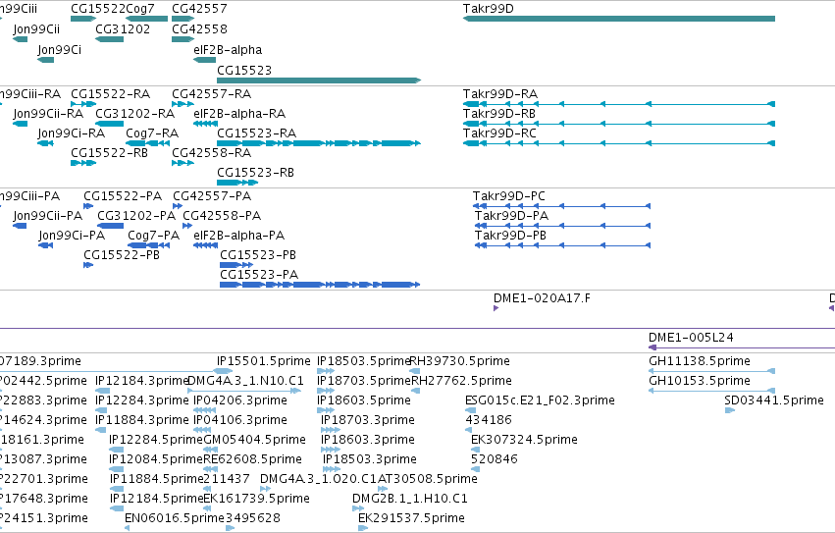
Task: Select the SD03441.5prime EST
Action: click(730, 410)
